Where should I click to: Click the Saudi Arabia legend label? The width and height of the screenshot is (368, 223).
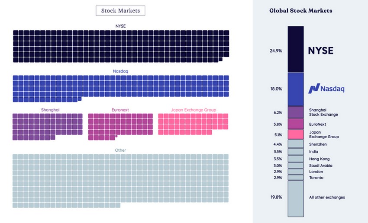(x=320, y=166)
